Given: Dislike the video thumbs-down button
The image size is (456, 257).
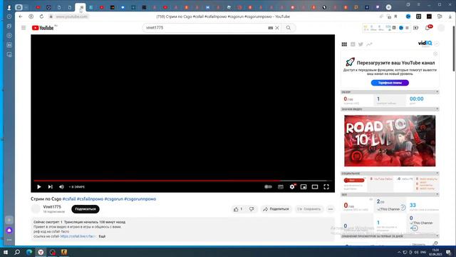Looking at the screenshot, I should coord(252,209).
